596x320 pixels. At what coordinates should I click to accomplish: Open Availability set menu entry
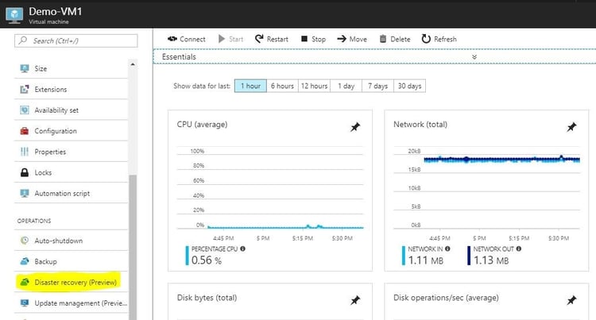click(x=71, y=110)
